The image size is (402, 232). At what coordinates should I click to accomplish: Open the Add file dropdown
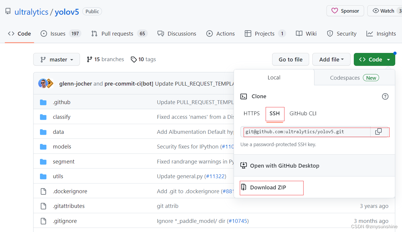point(331,59)
